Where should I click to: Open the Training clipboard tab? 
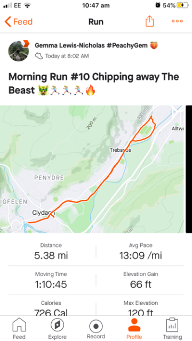172,328
